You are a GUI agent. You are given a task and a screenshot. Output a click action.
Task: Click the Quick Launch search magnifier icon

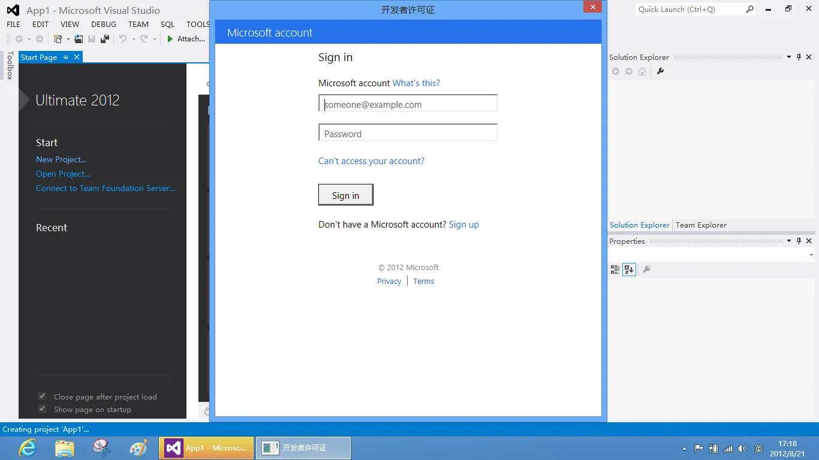[749, 9]
